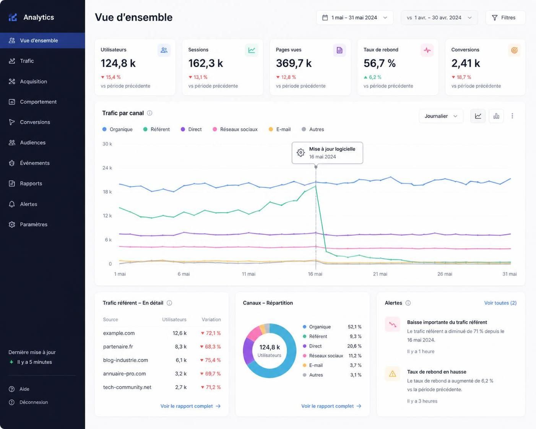
Task: Click the Taux de rebond pulse icon
Action: point(427,50)
